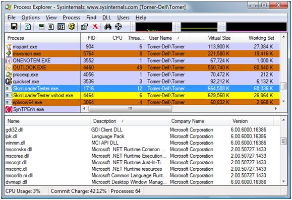Sort by the PID column header
The width and height of the screenshot is (292, 200).
[90, 38]
